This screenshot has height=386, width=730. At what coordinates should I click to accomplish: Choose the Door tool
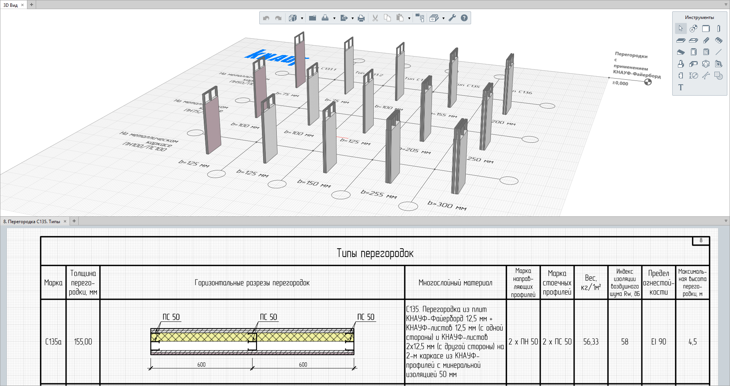[x=693, y=52]
